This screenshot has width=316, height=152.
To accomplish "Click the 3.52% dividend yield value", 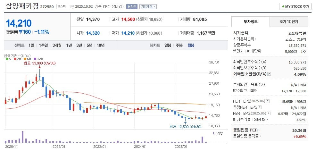I will (x=301, y=120).
